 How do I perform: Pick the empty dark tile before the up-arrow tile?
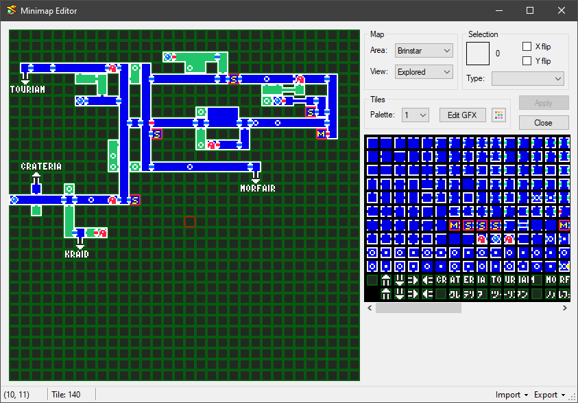[x=372, y=280]
